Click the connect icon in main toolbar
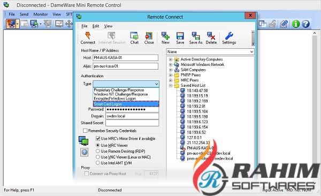321x196 pixels. coord(11,24)
